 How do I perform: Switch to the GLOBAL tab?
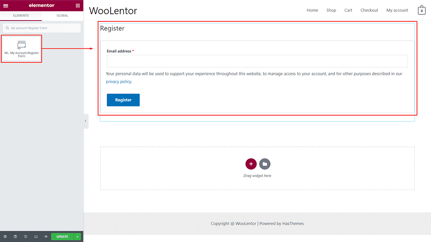(x=62, y=15)
